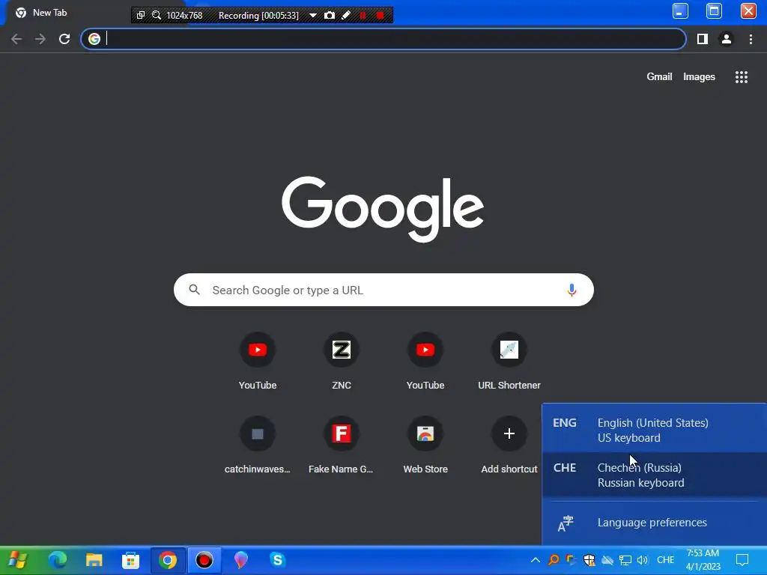This screenshot has height=575, width=767.
Task: Open the notification center
Action: 742,560
